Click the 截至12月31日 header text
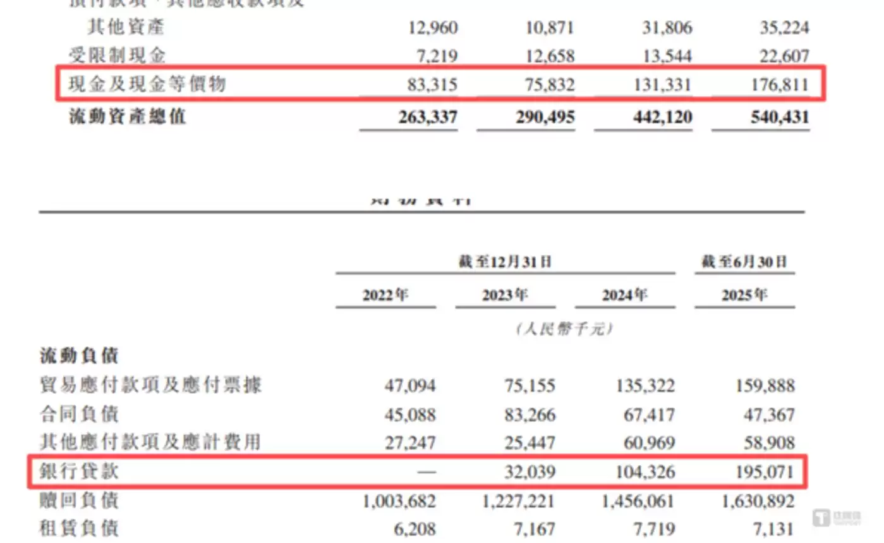 (x=505, y=262)
